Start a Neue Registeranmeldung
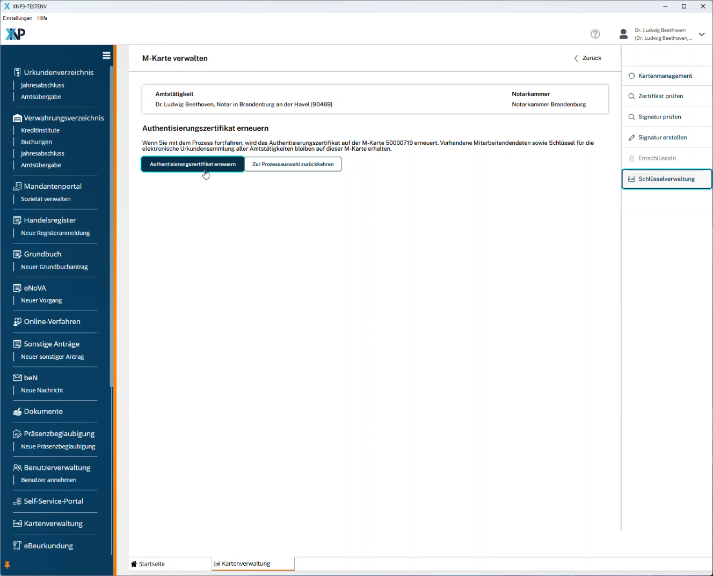Image resolution: width=713 pixels, height=576 pixels. (x=55, y=233)
